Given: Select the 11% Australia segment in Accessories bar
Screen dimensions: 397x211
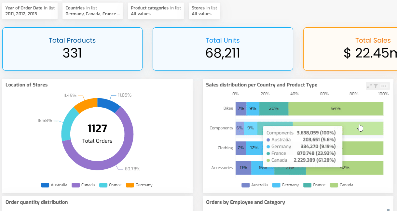Looking at the screenshot, I should click(243, 168).
